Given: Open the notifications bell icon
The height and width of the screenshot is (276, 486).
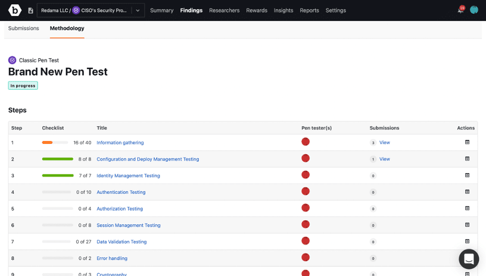Looking at the screenshot, I should [460, 10].
